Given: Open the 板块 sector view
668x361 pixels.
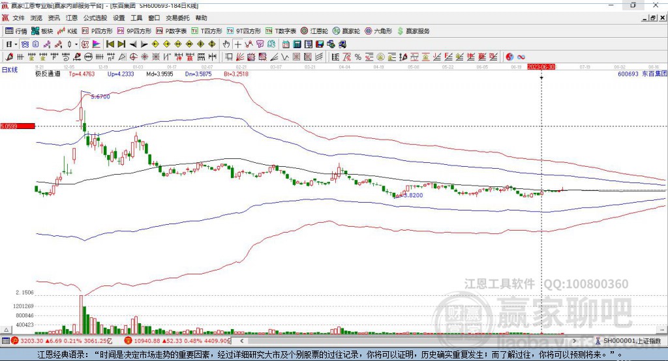Looking at the screenshot, I should click(42, 31).
